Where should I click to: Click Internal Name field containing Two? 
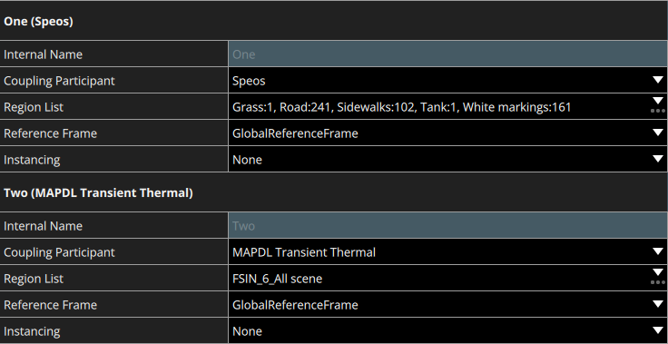448,225
